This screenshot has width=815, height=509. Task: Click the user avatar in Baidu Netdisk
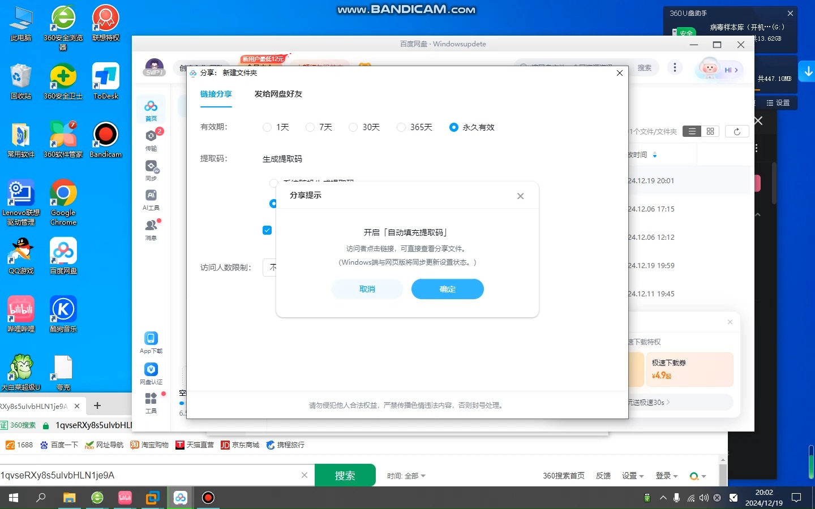click(x=155, y=67)
